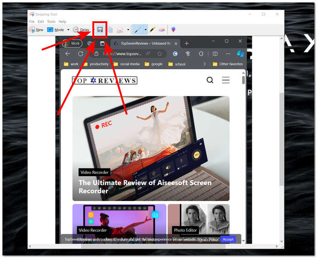Expand the Send Snip dropdown arrow
317x258 pixels.
click(128, 30)
